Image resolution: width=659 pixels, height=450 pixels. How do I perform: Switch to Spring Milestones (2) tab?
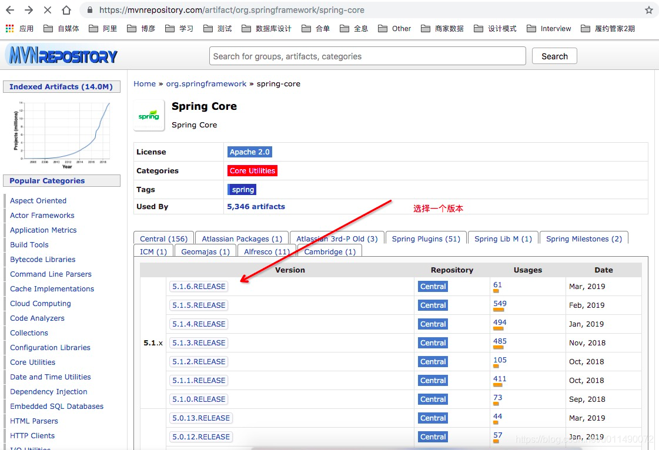[x=584, y=239]
